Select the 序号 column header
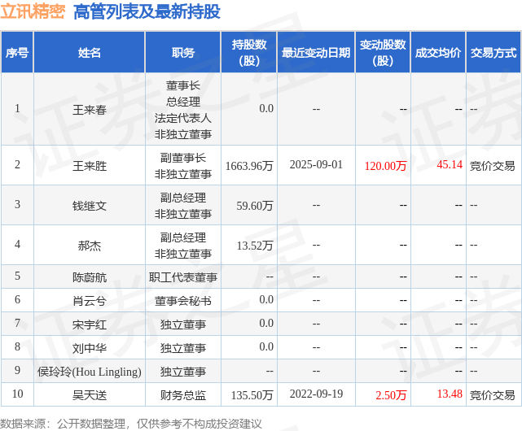The image size is (522, 431). click(17, 52)
